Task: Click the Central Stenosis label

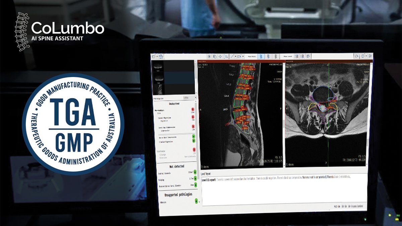Action: click(164, 173)
